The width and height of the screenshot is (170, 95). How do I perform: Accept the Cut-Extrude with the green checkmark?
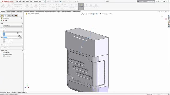1,21
